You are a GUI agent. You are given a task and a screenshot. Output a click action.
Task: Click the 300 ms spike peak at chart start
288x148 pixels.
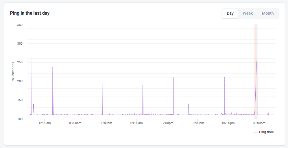point(31,44)
